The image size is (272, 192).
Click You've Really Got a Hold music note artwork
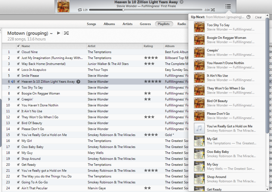pos(199,128)
